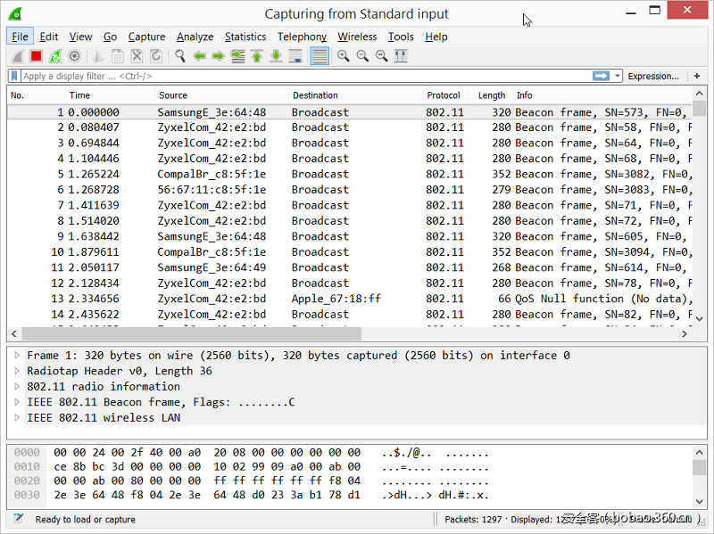Restart the current capture
Screen dimensions: 714x534
pyautogui.click(x=55, y=56)
